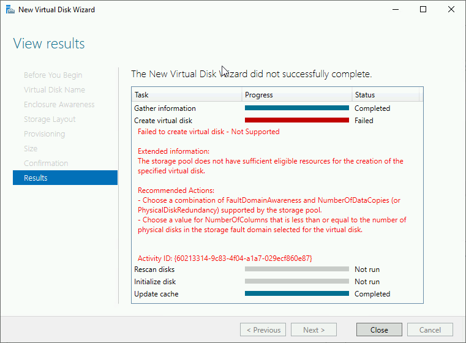Viewport: 466px width, 343px height.
Task: Minimize the wizard window
Action: [x=395, y=10]
